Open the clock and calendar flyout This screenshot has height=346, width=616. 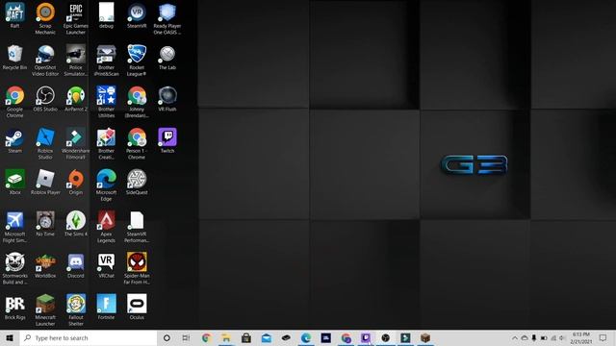tap(581, 337)
